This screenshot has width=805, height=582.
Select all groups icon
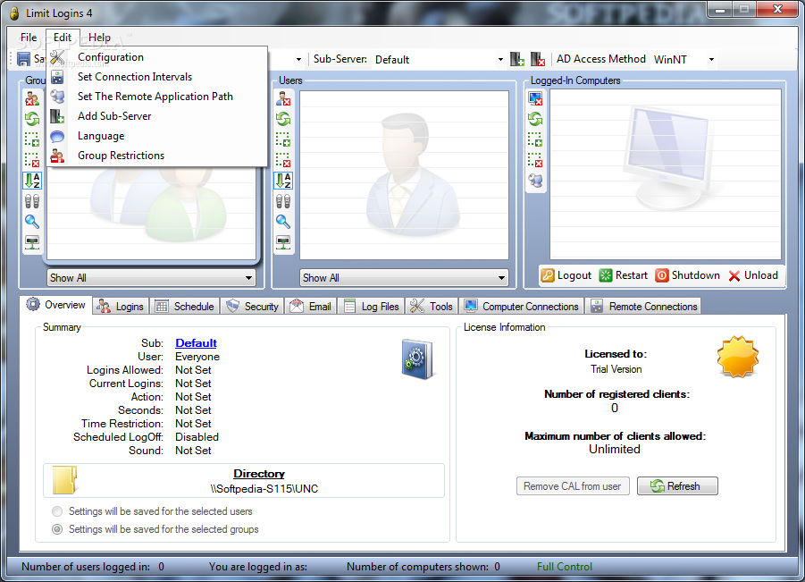tap(32, 139)
